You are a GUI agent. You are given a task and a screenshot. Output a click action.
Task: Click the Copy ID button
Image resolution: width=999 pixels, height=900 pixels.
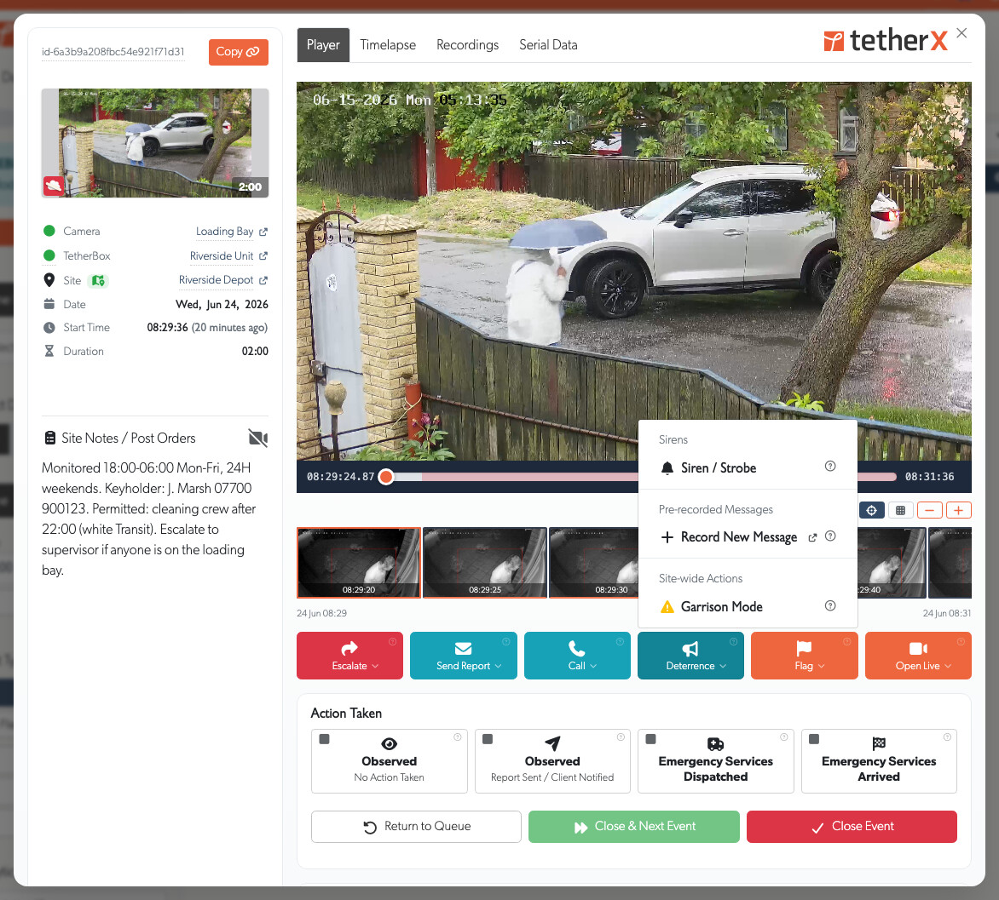point(239,52)
